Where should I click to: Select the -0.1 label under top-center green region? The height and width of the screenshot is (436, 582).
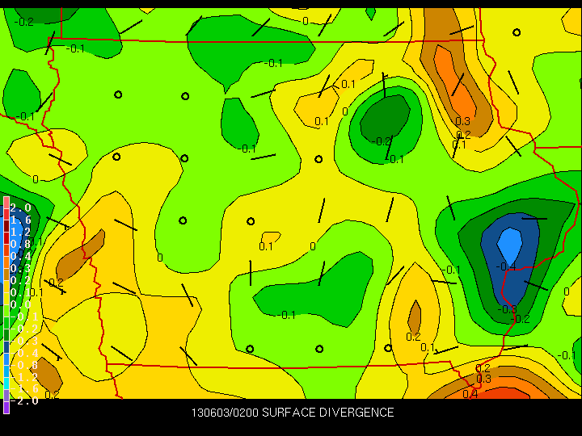(273, 64)
